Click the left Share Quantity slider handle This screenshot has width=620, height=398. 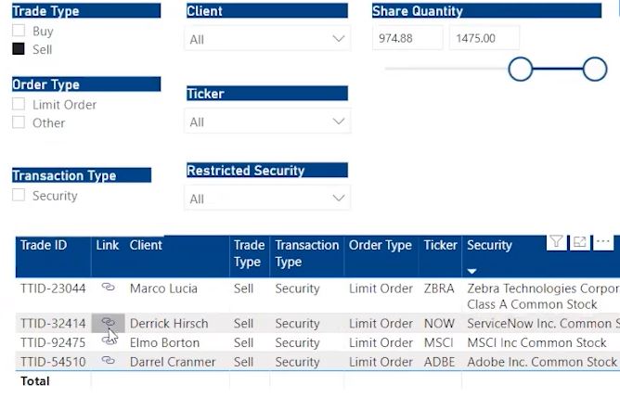(x=521, y=69)
